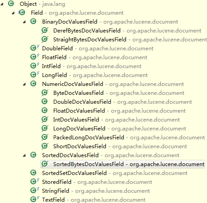This screenshot has width=207, height=203.
Task: Collapse the NumericDocValuesField node
Action: (24, 84)
